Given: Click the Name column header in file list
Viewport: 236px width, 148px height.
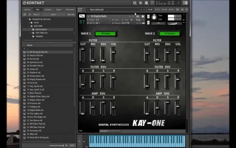Looking at the screenshot, I should [x=48, y=45].
